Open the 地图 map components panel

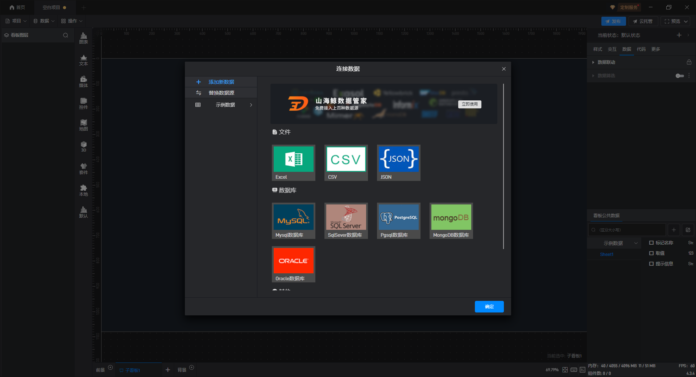pyautogui.click(x=83, y=125)
